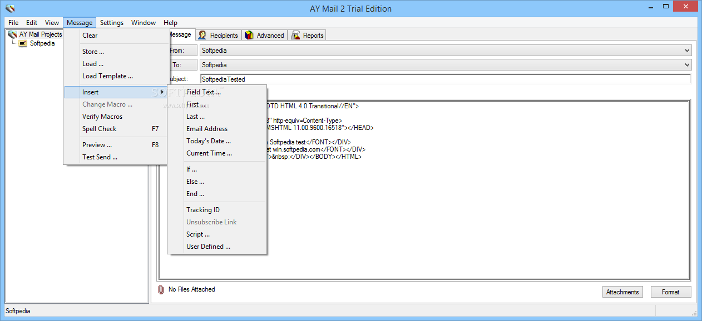Insert Last ... macro

click(217, 117)
